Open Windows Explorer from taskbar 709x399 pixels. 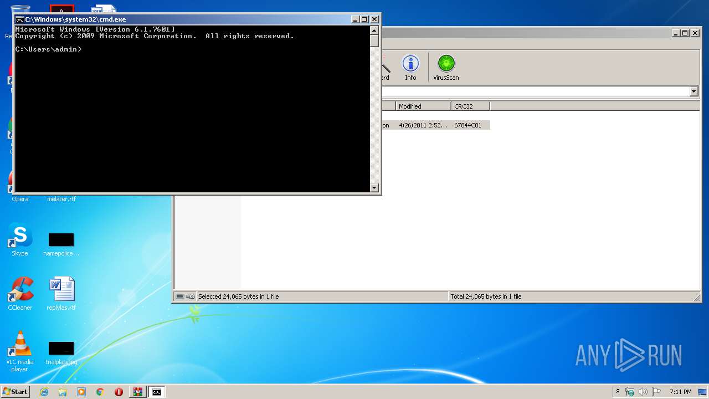pyautogui.click(x=63, y=392)
